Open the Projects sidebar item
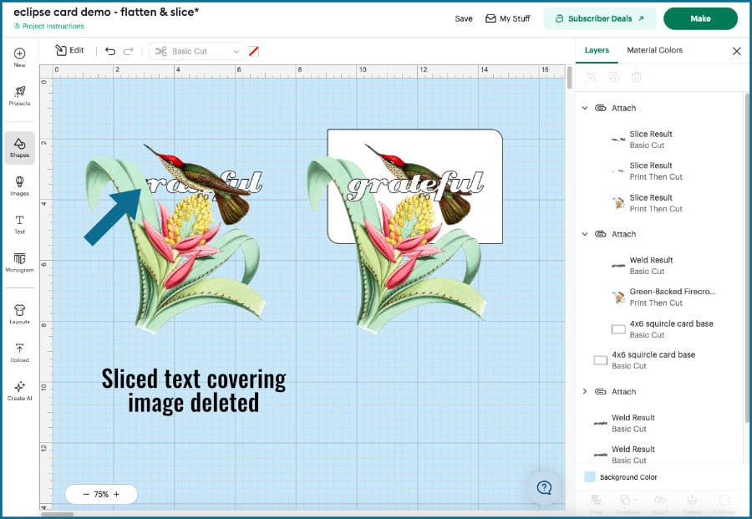 click(x=20, y=96)
